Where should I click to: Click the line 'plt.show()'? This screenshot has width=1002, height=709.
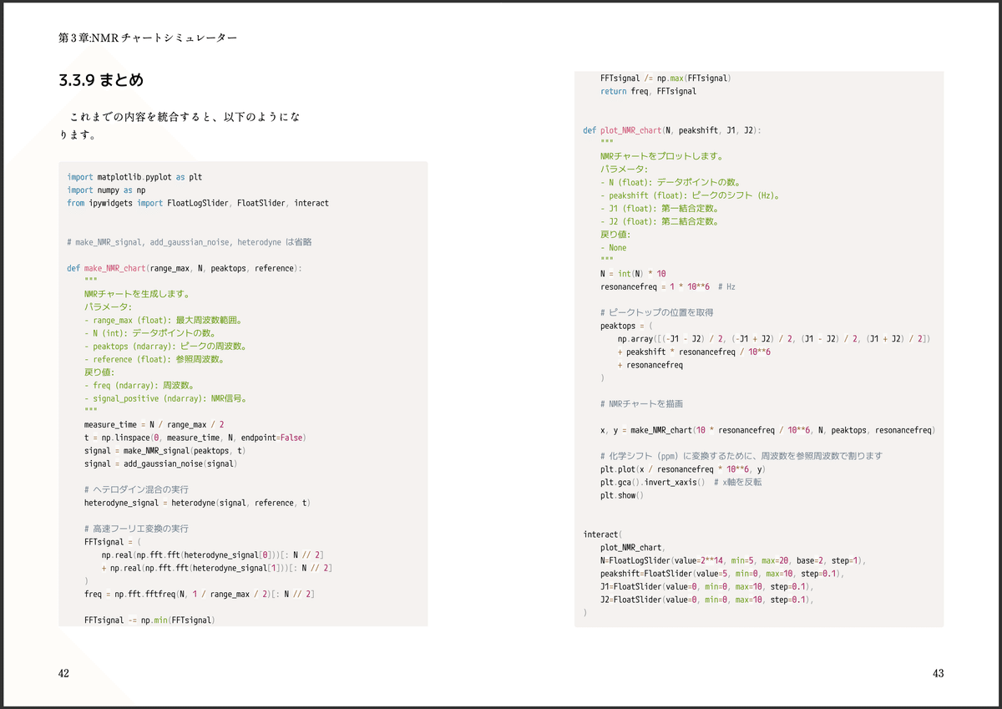[x=622, y=495]
